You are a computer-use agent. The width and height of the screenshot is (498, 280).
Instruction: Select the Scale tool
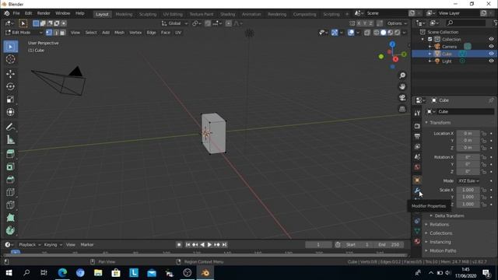[x=10, y=100]
